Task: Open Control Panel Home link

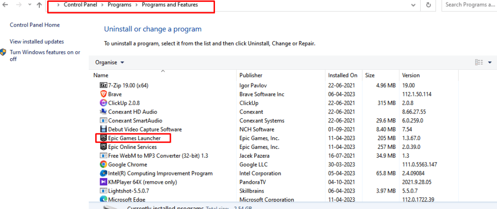Action: 35,25
